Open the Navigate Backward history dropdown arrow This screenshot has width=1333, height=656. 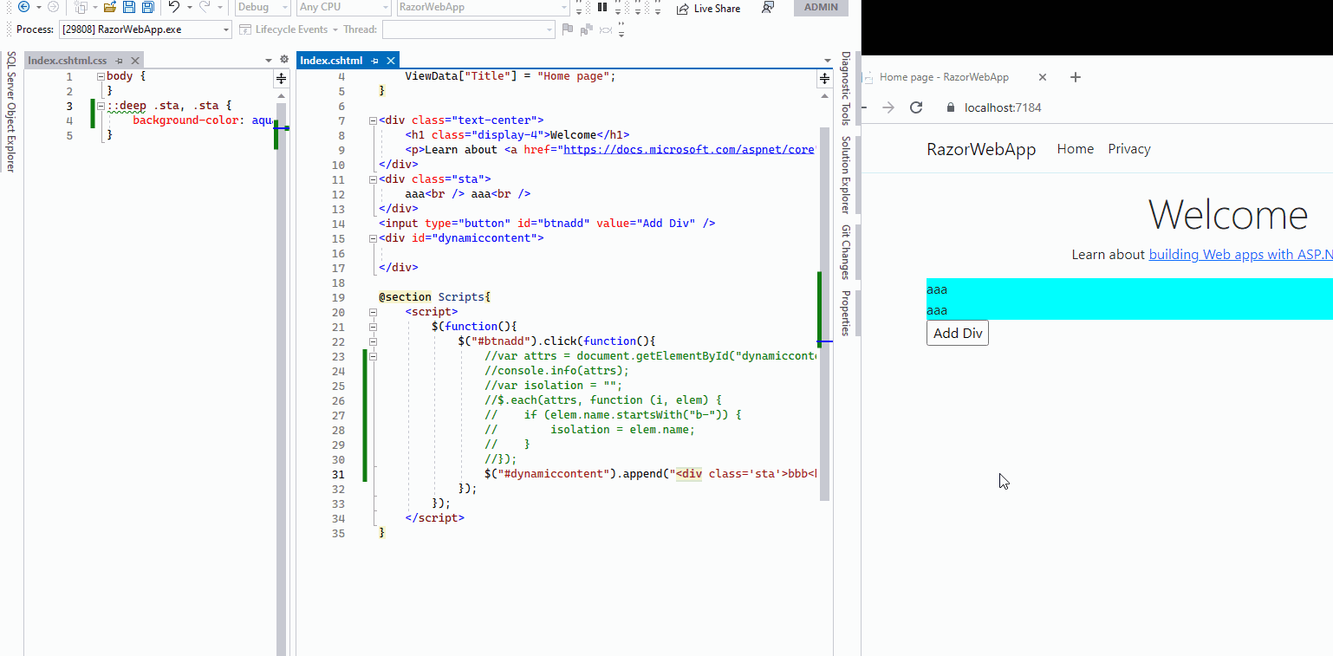point(38,8)
